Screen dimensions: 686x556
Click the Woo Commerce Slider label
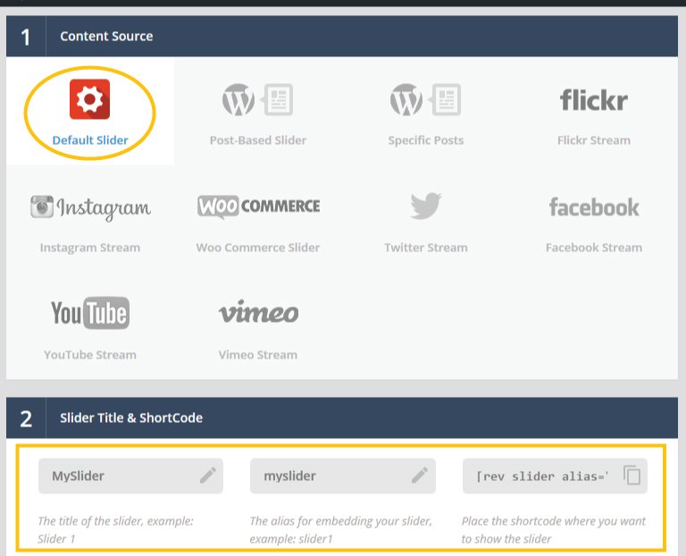[258, 248]
